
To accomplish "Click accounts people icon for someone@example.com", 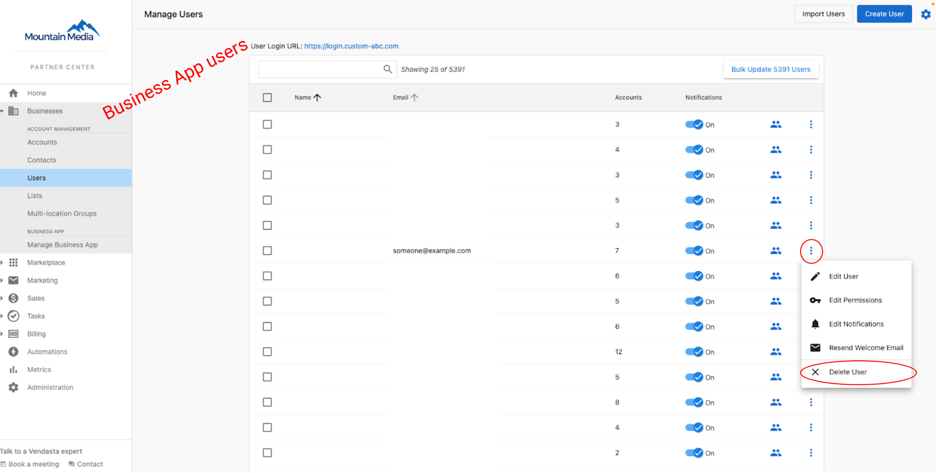I will [x=776, y=251].
